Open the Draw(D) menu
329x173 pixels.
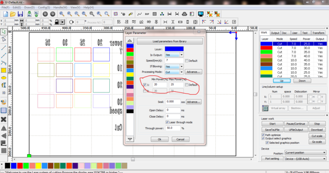(x=29, y=7)
